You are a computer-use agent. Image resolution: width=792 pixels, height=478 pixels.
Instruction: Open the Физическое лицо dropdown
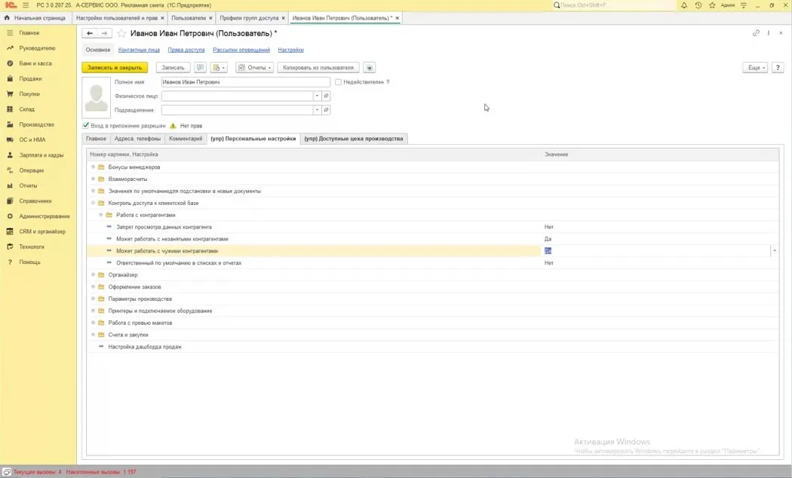click(318, 96)
